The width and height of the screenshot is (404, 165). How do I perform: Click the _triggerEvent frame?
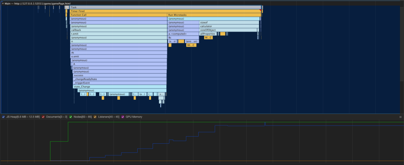[x=119, y=83]
